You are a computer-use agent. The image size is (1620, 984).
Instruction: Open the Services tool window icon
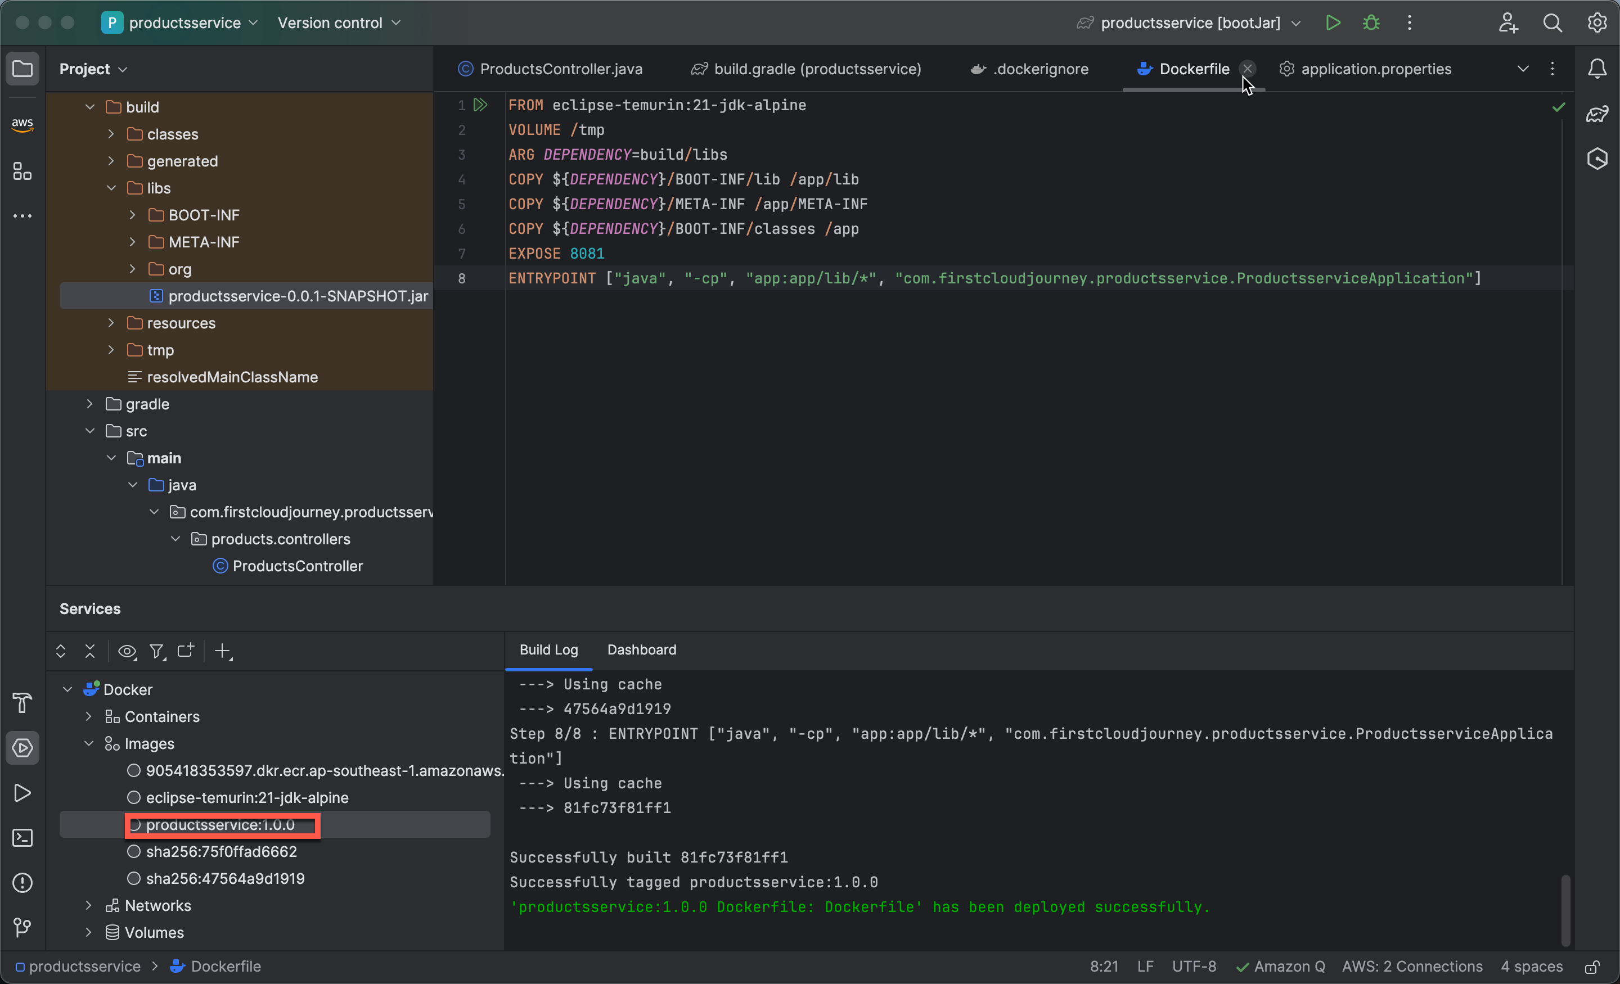[22, 748]
